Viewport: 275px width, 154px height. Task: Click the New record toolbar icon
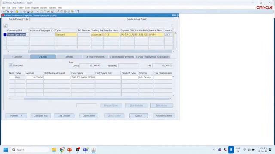pyautogui.click(x=4, y=12)
